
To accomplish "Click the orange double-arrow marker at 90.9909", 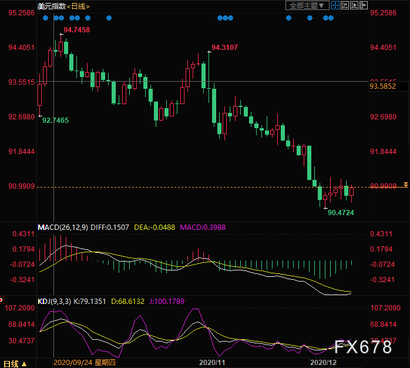I will click(x=405, y=185).
